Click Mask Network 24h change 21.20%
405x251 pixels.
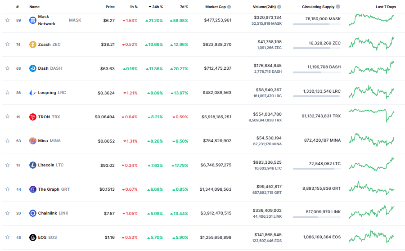(154, 21)
